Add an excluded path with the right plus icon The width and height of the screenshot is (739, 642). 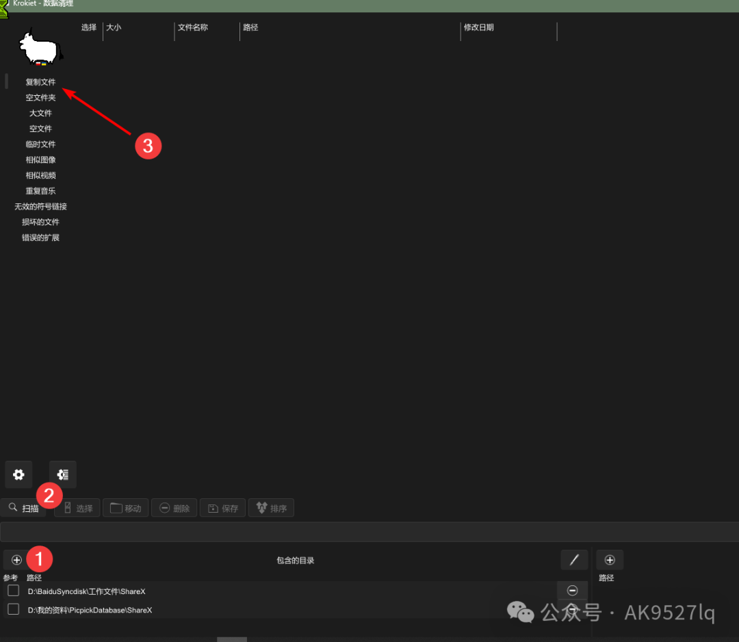tap(610, 559)
